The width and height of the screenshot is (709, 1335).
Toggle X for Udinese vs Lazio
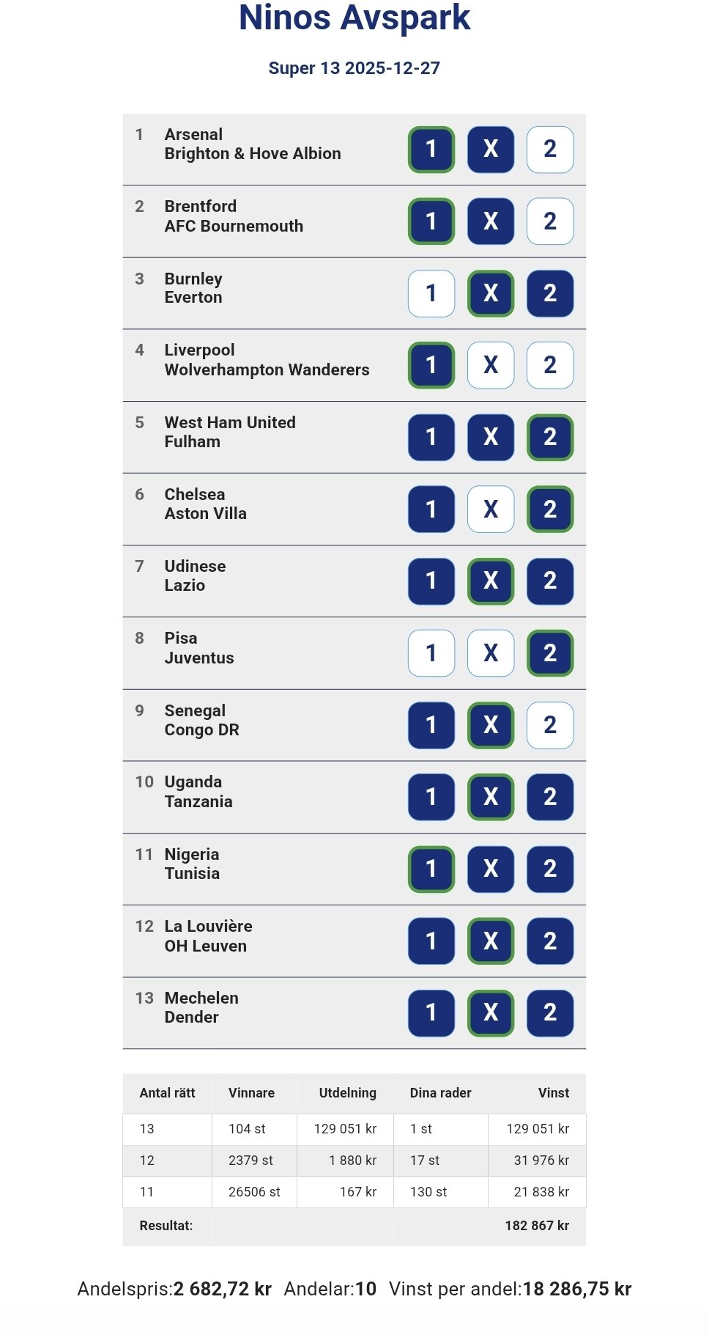[x=491, y=581]
